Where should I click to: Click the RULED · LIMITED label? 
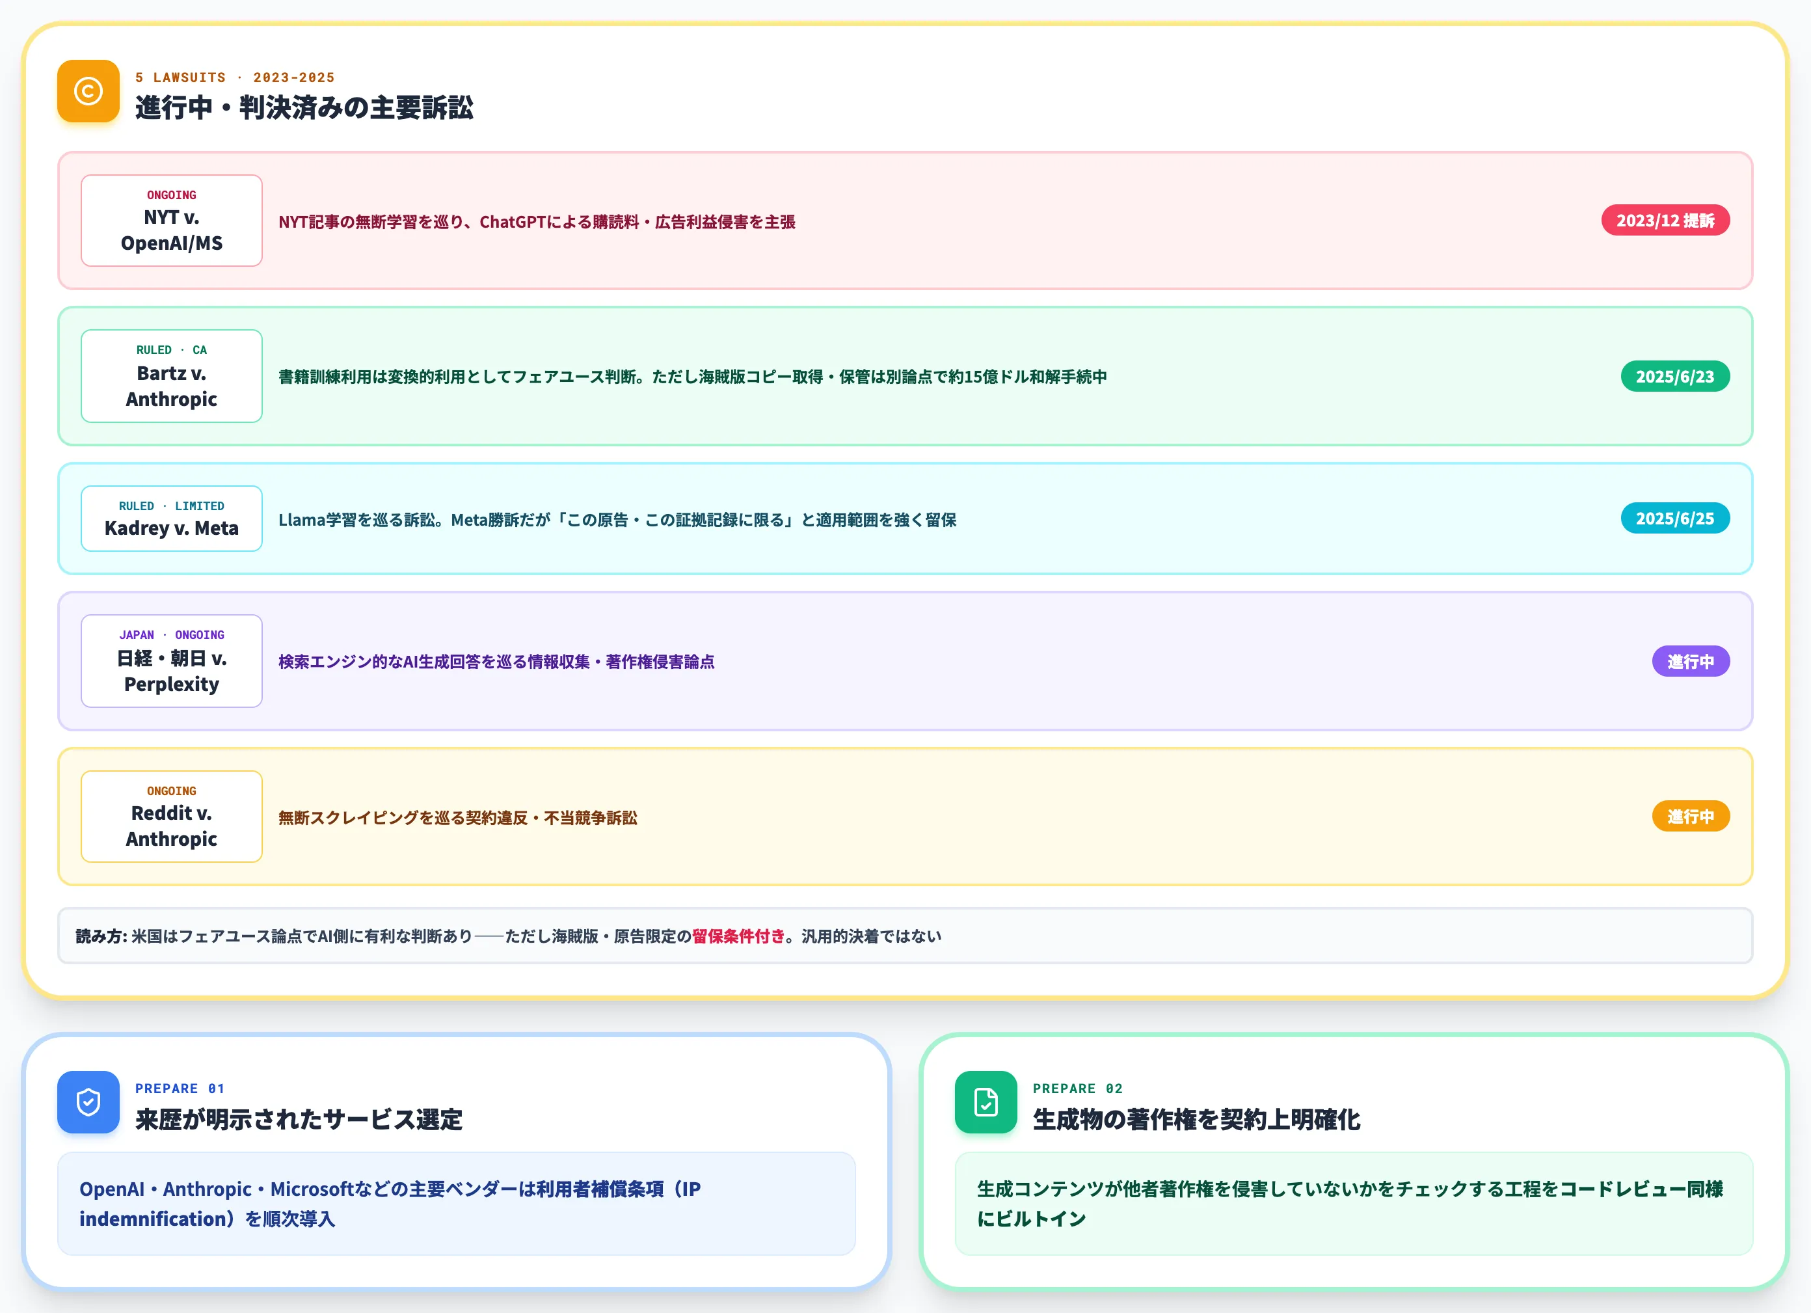pos(172,506)
